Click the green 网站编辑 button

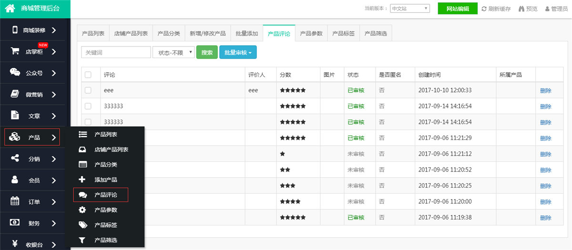(x=458, y=9)
